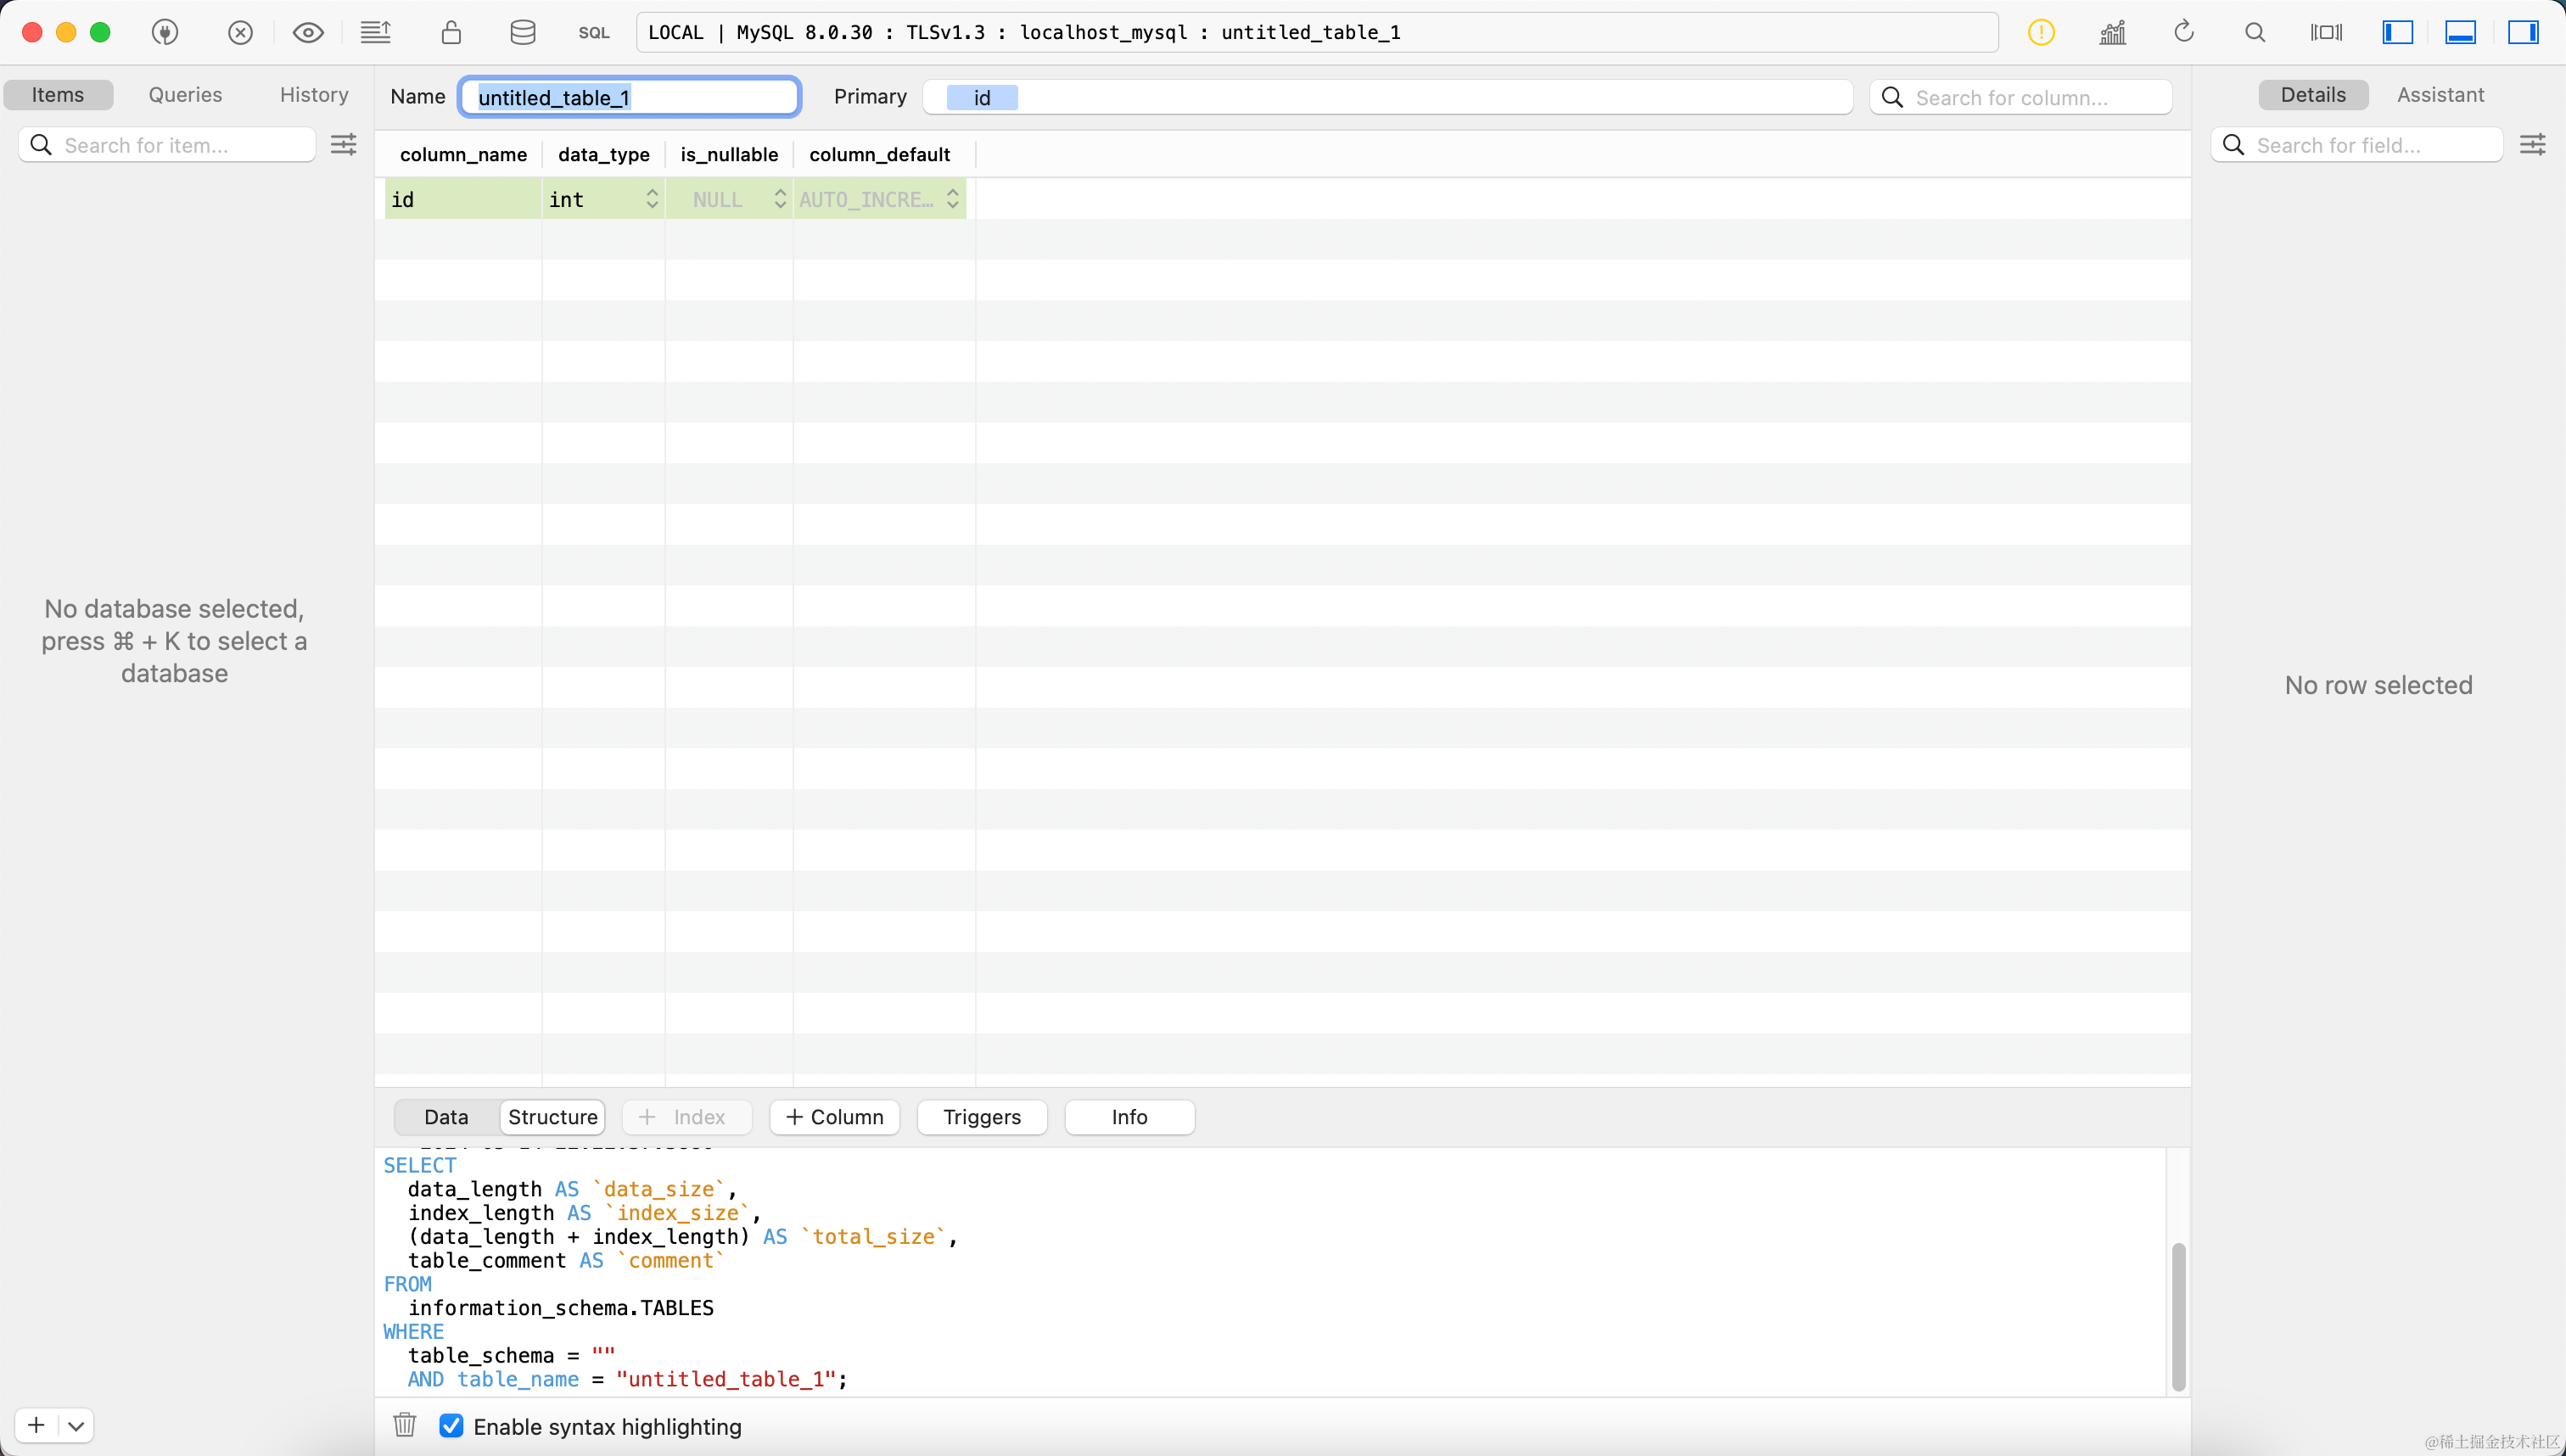Click the connection info address bar
This screenshot has height=1456, width=2566.
1317,33
